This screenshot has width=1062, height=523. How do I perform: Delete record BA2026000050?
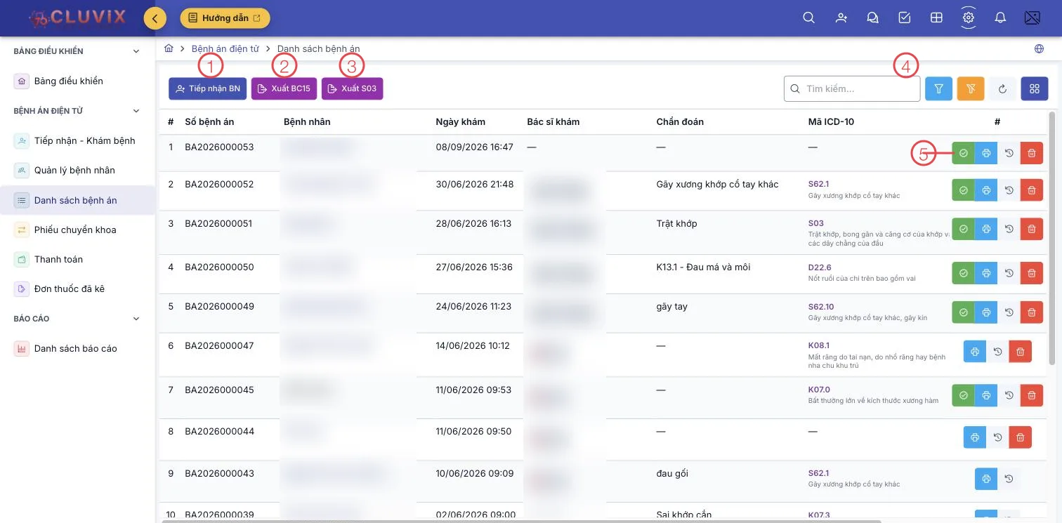[x=1031, y=273]
